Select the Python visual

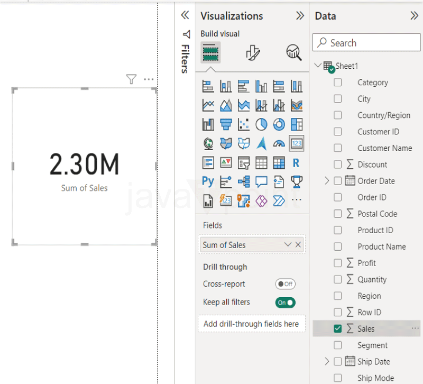[x=208, y=181]
